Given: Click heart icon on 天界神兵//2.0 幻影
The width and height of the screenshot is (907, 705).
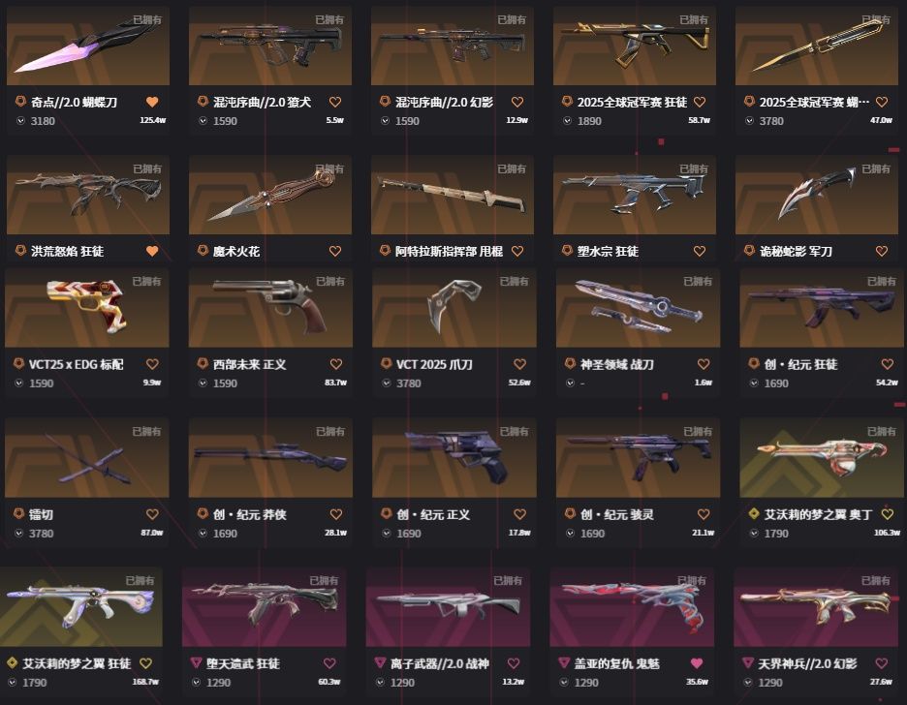Looking at the screenshot, I should coord(882,662).
